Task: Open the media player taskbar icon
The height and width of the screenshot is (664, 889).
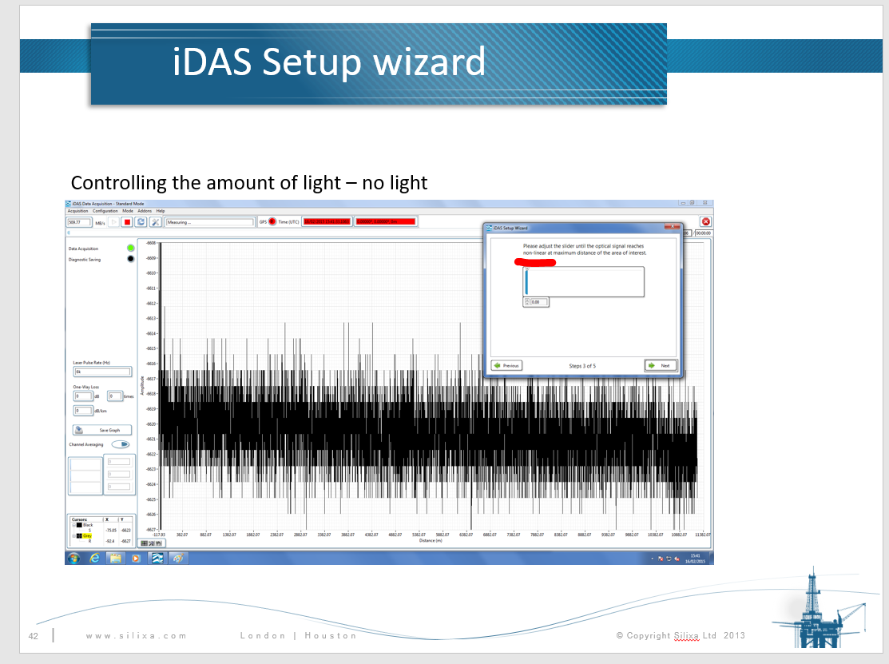Action: [136, 559]
